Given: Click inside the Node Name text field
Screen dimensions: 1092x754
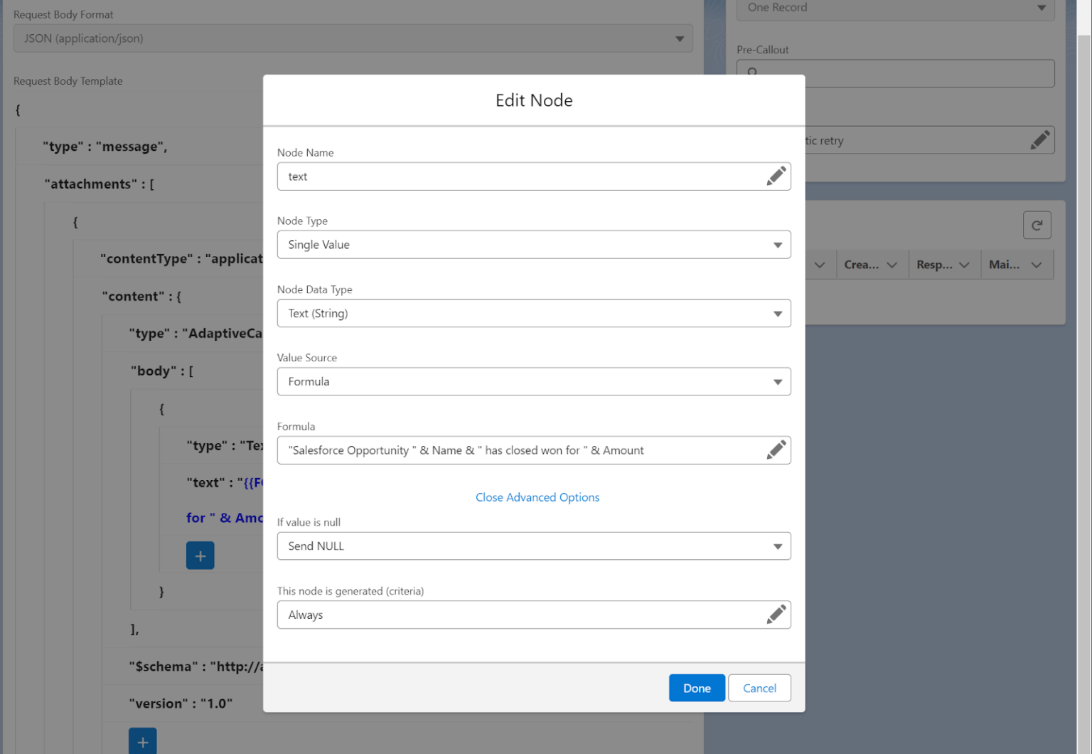Looking at the screenshot, I should click(x=498, y=176).
